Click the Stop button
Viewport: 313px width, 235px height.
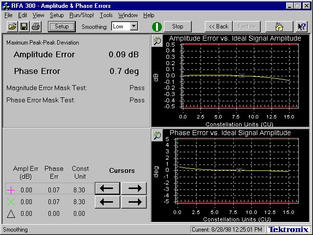(x=178, y=26)
